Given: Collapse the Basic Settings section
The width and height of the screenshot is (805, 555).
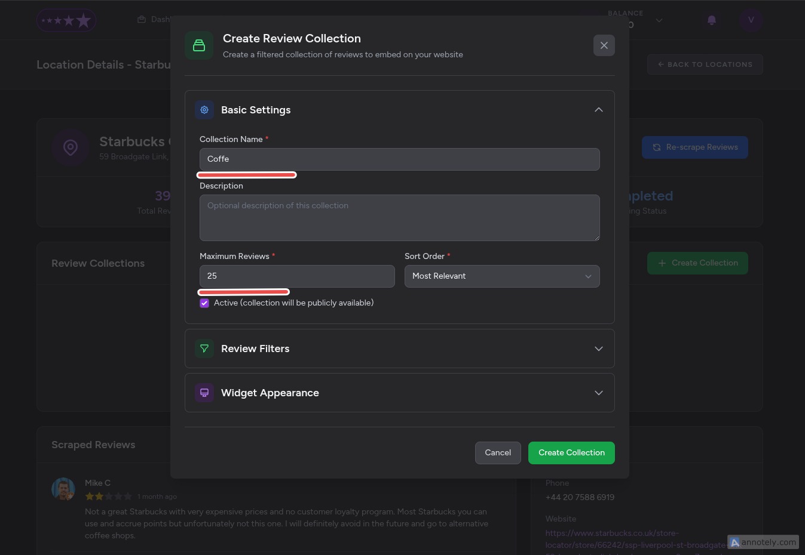Looking at the screenshot, I should coord(598,110).
